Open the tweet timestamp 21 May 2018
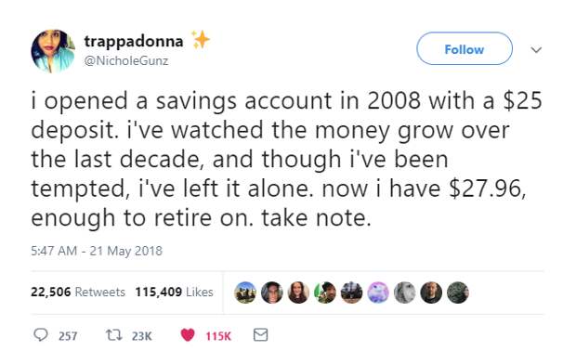This screenshot has width=576, height=364. pyautogui.click(x=97, y=251)
